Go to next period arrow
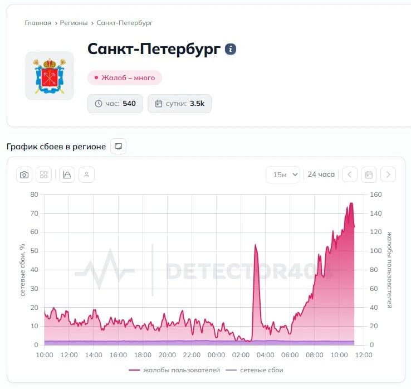 click(x=388, y=174)
